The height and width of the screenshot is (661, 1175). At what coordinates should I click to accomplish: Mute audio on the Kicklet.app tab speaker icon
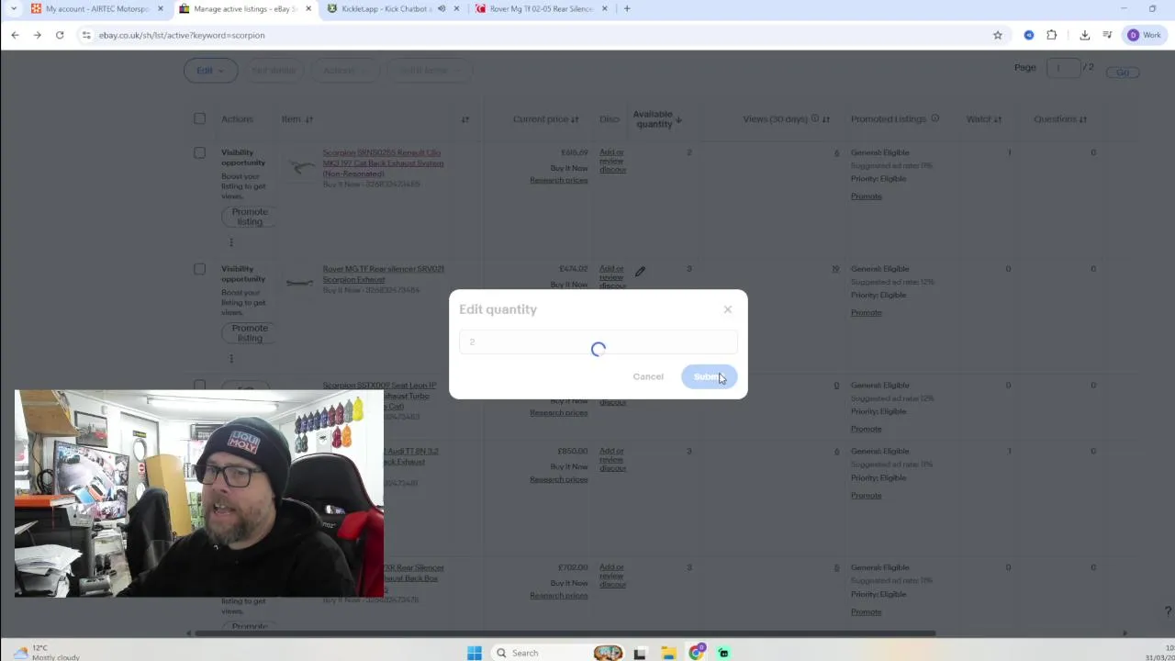click(x=442, y=9)
